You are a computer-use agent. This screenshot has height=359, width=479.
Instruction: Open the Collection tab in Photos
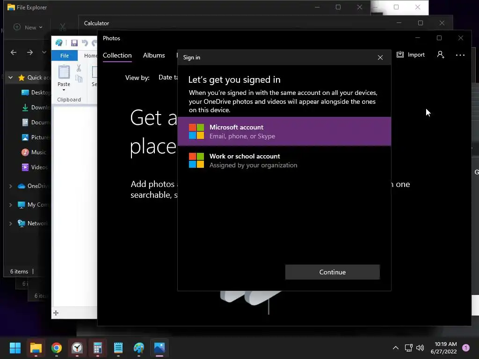[117, 55]
